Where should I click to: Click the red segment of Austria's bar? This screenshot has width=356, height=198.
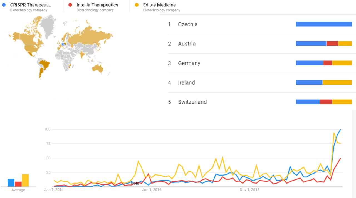tap(332, 44)
